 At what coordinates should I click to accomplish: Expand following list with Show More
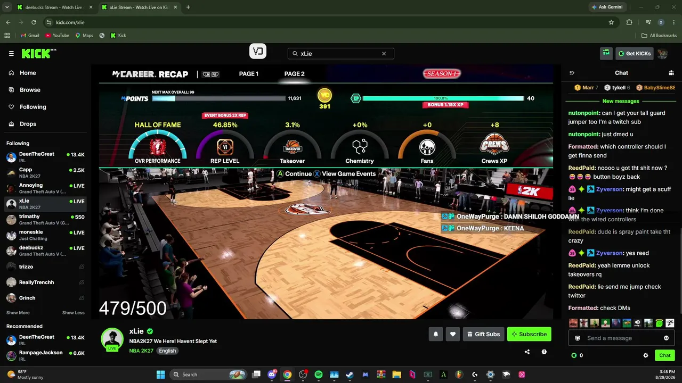pos(18,313)
